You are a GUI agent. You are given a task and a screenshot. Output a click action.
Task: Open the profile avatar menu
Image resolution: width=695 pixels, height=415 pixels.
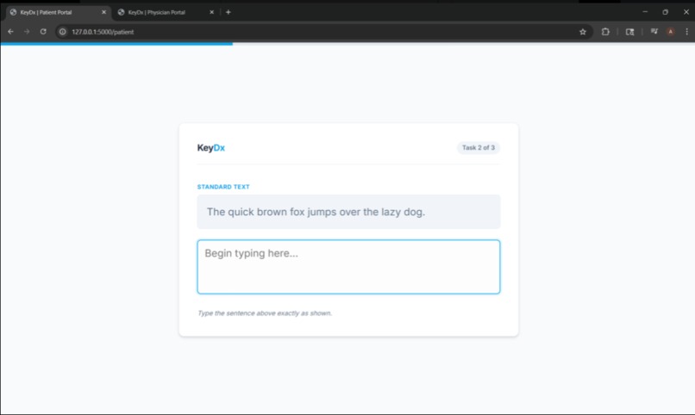click(x=671, y=32)
